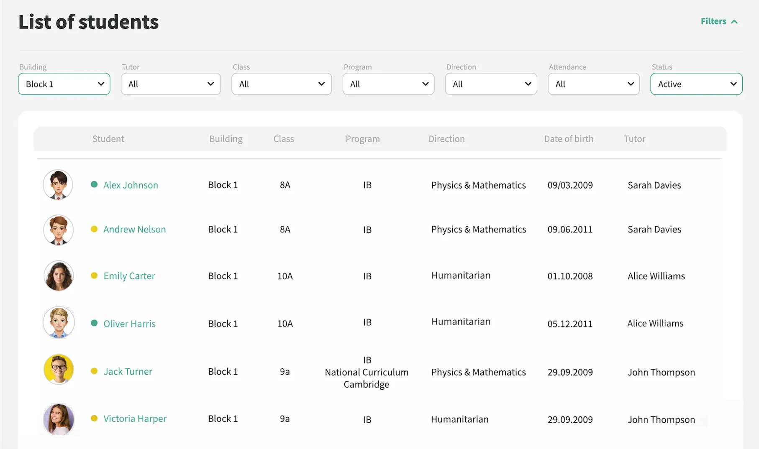Select Active in the Status filter field

pos(696,84)
